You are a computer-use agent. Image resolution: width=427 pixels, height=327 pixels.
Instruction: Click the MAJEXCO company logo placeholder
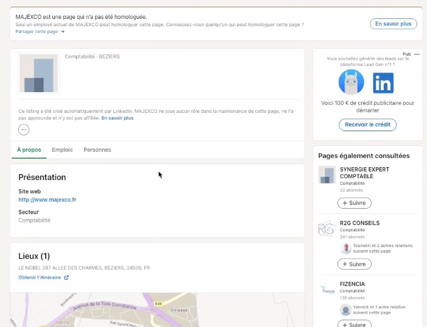(38, 73)
